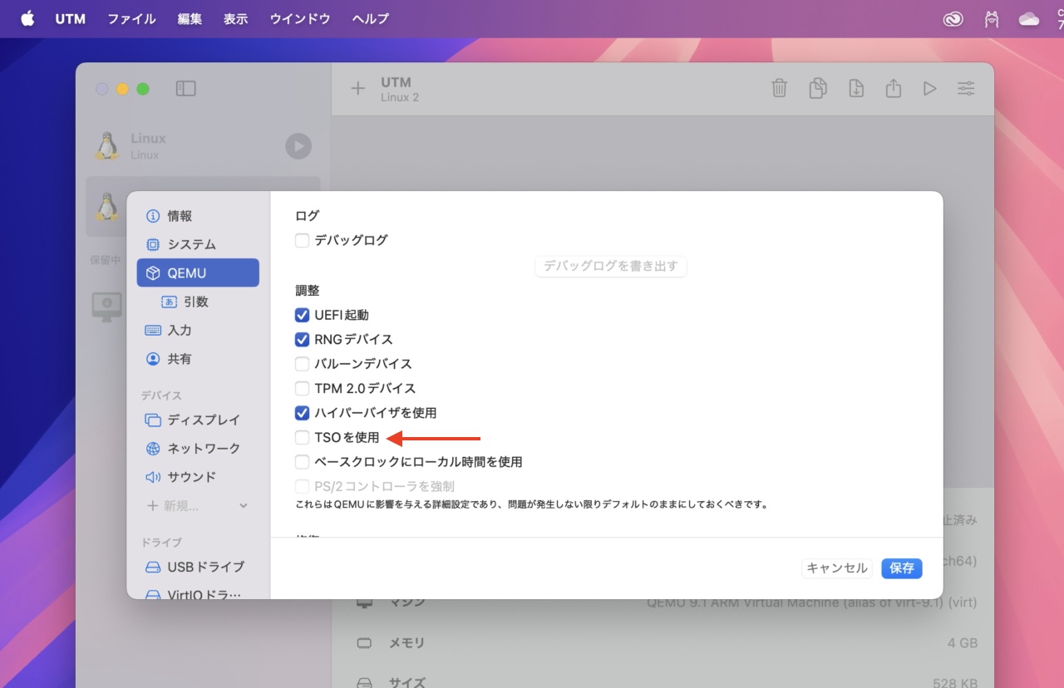
Task: Click the Creative Cloud menu bar icon
Action: tap(953, 18)
